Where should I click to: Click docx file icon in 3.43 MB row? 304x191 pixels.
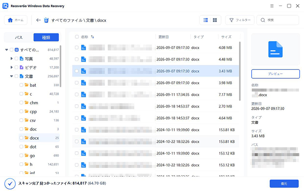pos(84,71)
